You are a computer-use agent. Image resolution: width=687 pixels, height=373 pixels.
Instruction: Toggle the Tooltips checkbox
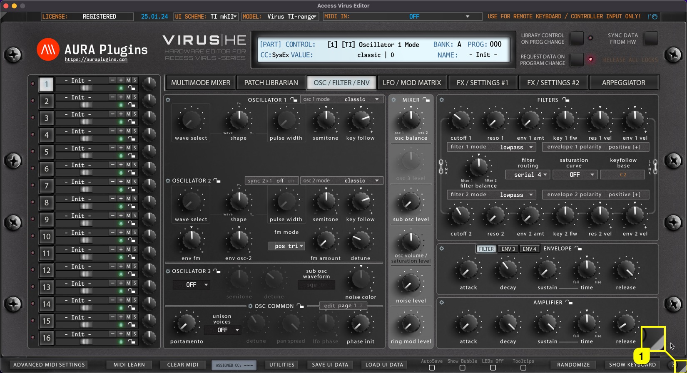point(523,368)
